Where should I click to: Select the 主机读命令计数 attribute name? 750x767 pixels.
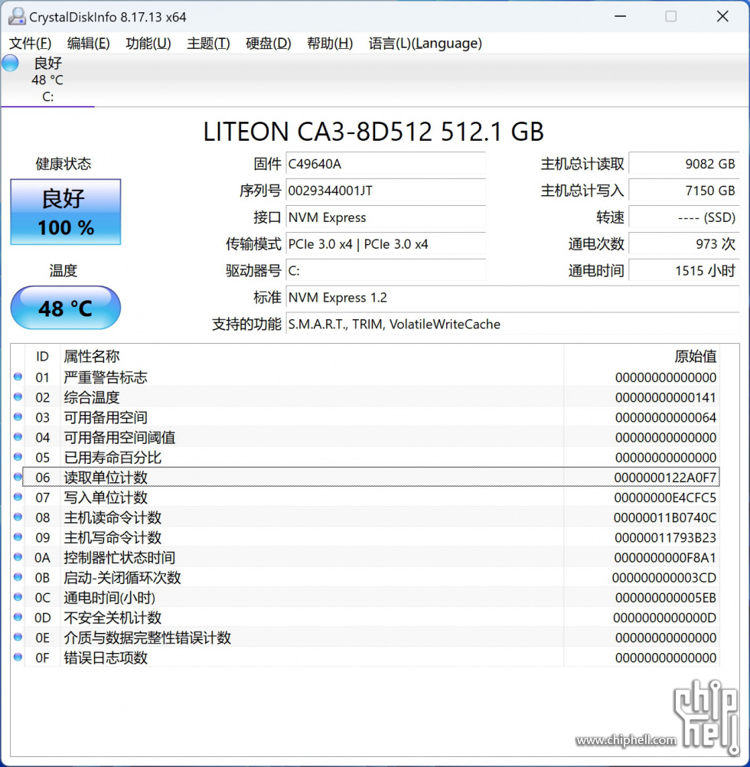(x=112, y=517)
